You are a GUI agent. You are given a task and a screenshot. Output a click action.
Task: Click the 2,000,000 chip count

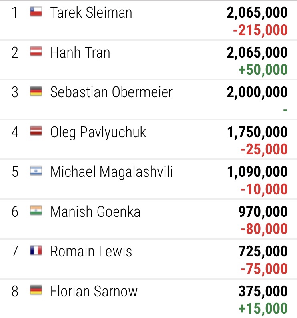(257, 92)
